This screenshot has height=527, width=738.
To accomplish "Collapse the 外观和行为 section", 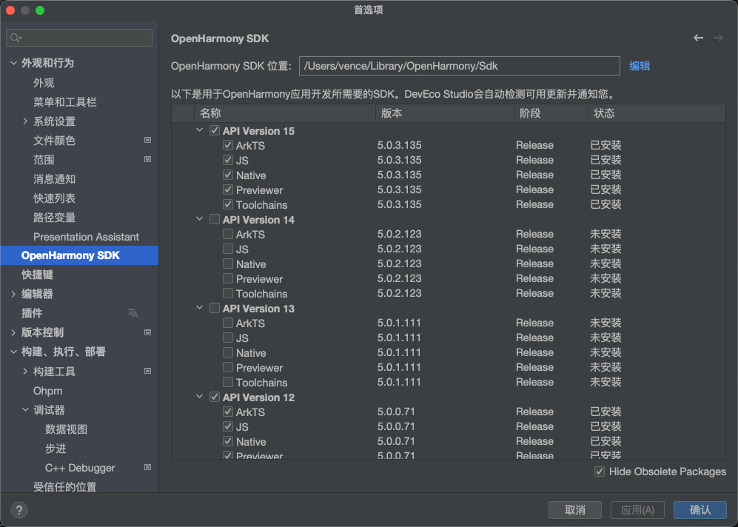I will pyautogui.click(x=13, y=63).
